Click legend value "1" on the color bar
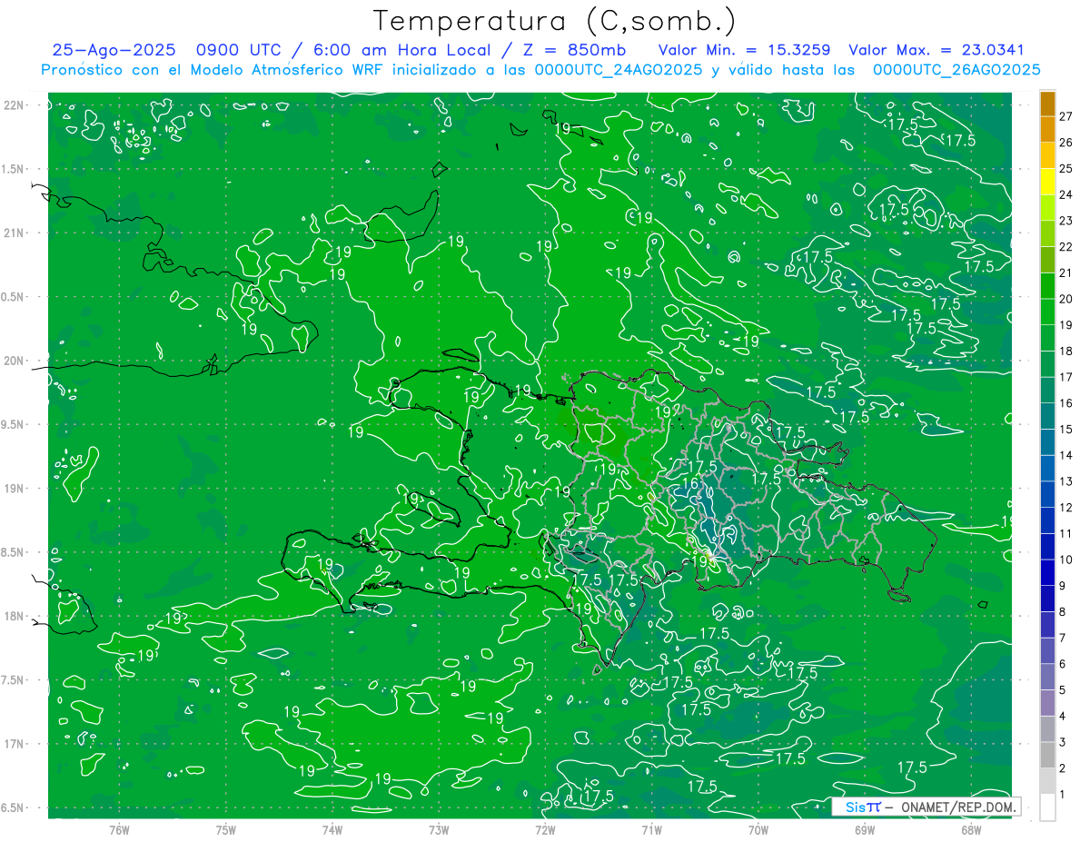The width and height of the screenshot is (1090, 842). click(1063, 795)
